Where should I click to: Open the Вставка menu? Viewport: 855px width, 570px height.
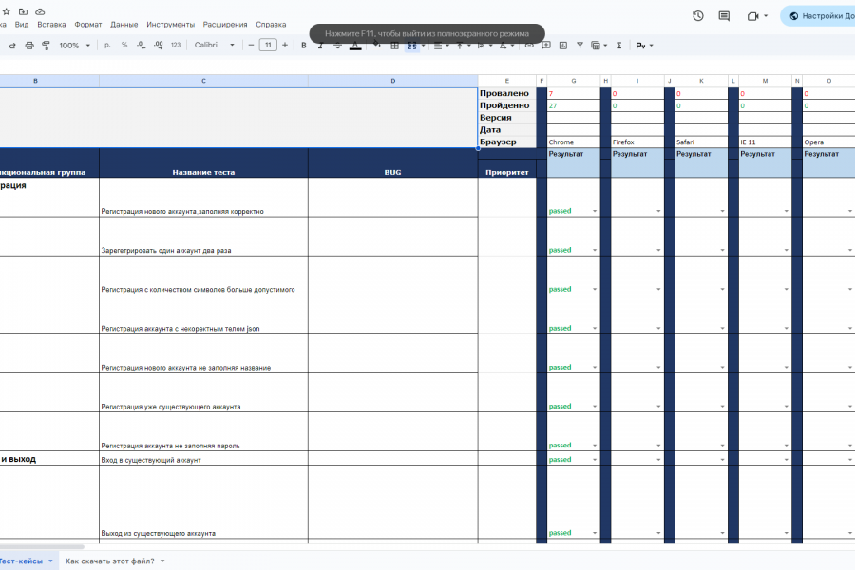pos(52,25)
